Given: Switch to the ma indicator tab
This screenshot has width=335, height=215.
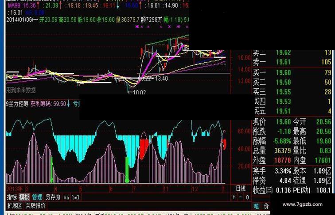Looking at the screenshot, I should click(x=66, y=197).
